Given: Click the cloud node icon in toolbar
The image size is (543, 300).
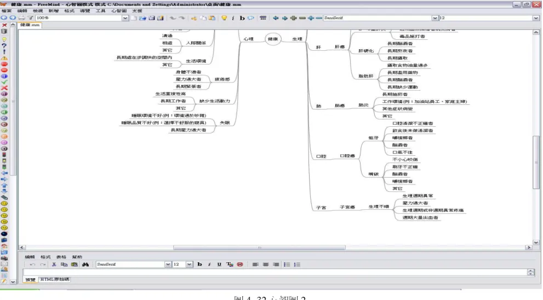Looking at the screenshot, I should [251, 18].
